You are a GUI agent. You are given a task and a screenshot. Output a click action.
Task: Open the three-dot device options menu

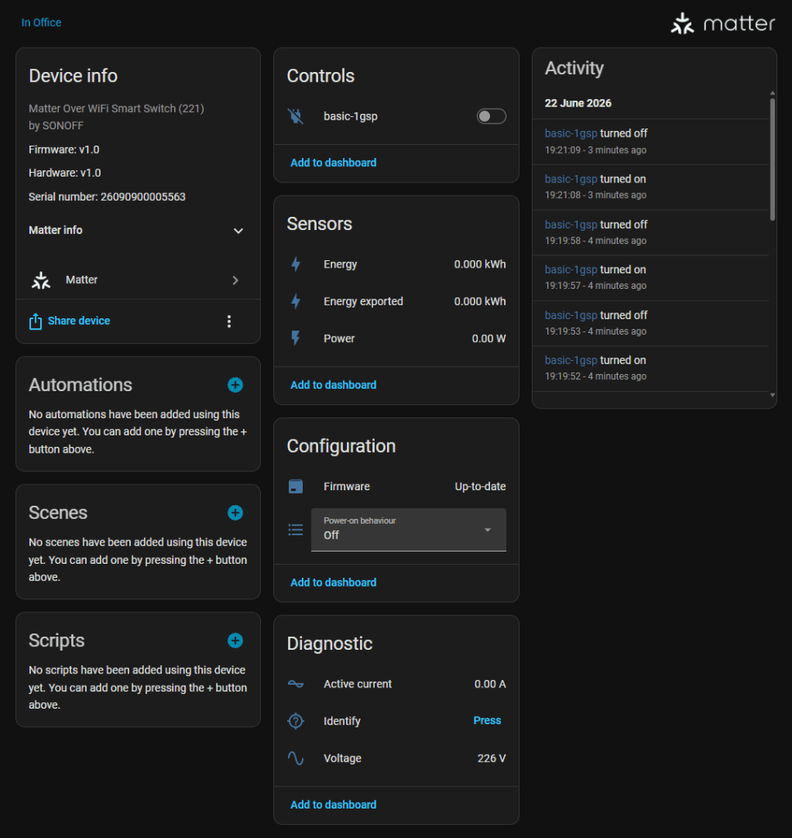tap(229, 321)
